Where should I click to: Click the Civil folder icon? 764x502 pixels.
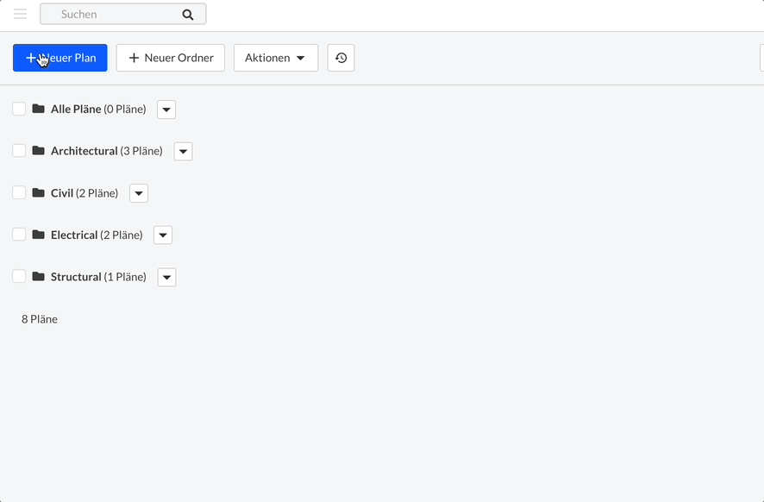coord(38,192)
